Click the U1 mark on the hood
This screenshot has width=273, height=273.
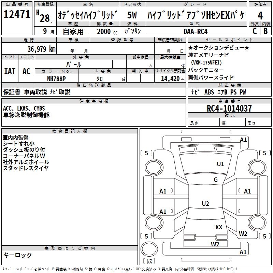[x=220, y=164]
